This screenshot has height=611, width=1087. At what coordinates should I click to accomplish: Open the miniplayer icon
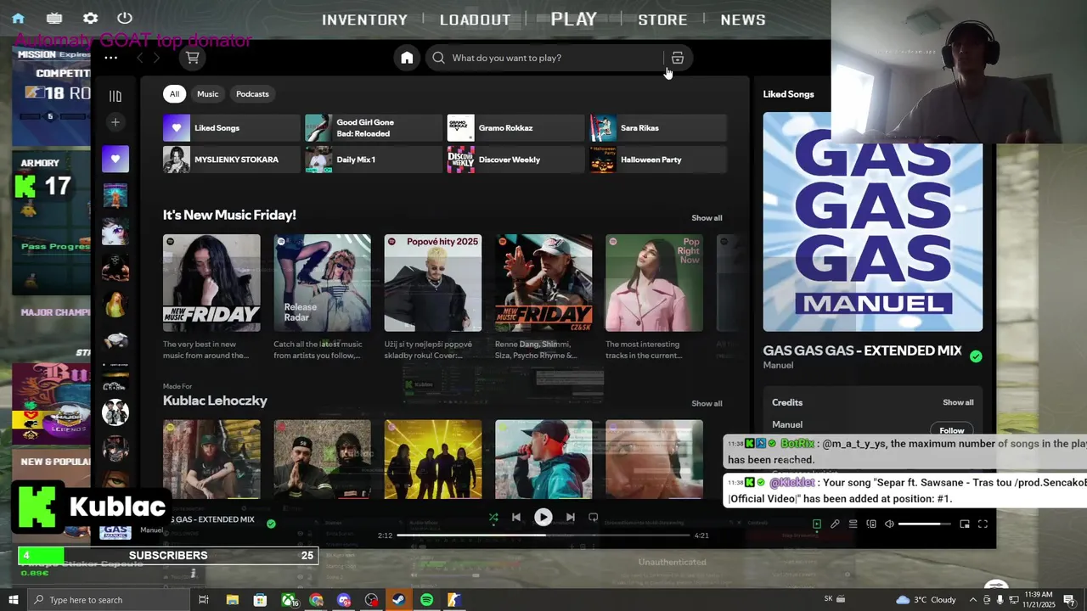pos(965,524)
